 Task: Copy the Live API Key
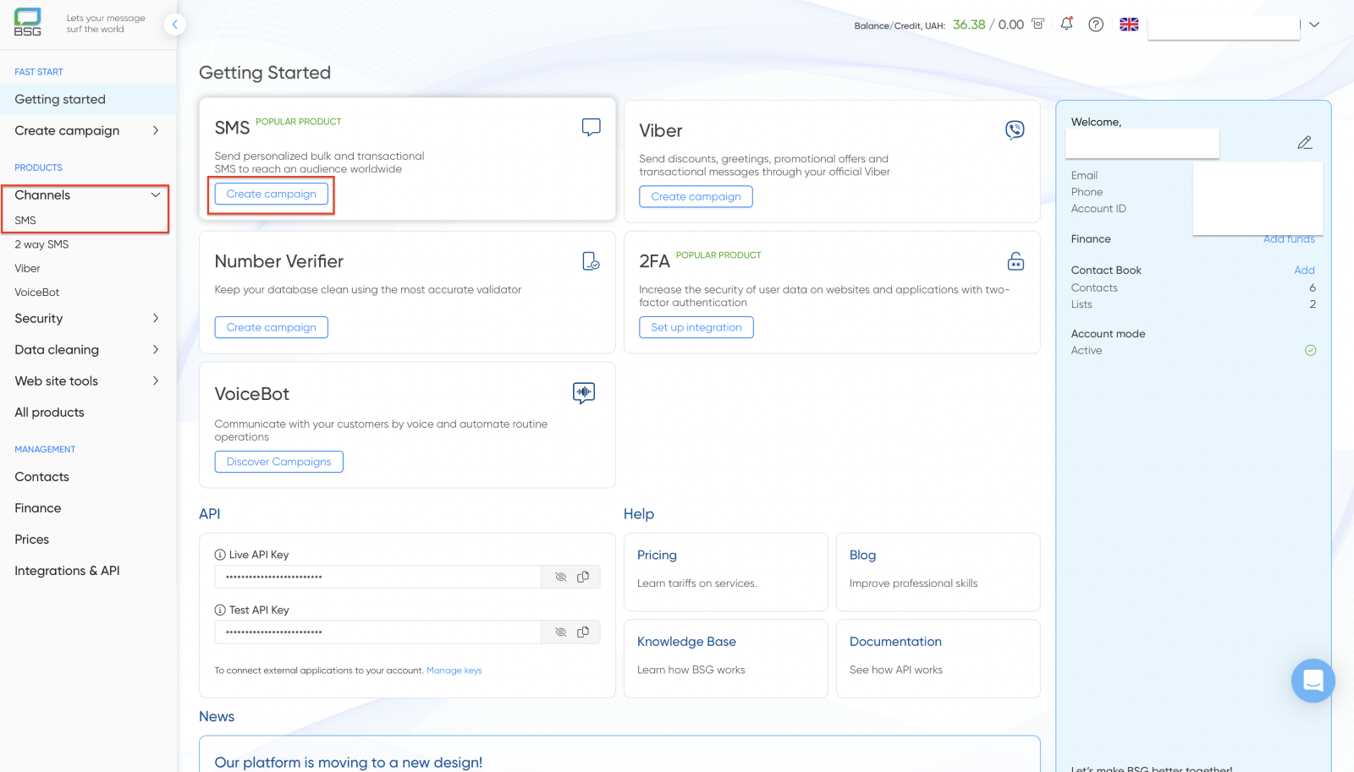pos(583,577)
